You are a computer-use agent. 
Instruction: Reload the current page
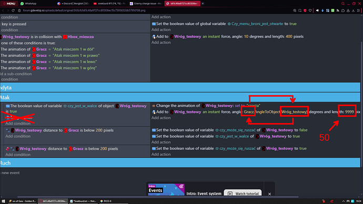point(13,11)
